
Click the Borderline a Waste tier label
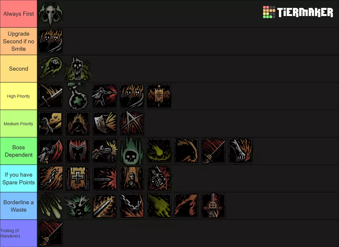coord(19,206)
